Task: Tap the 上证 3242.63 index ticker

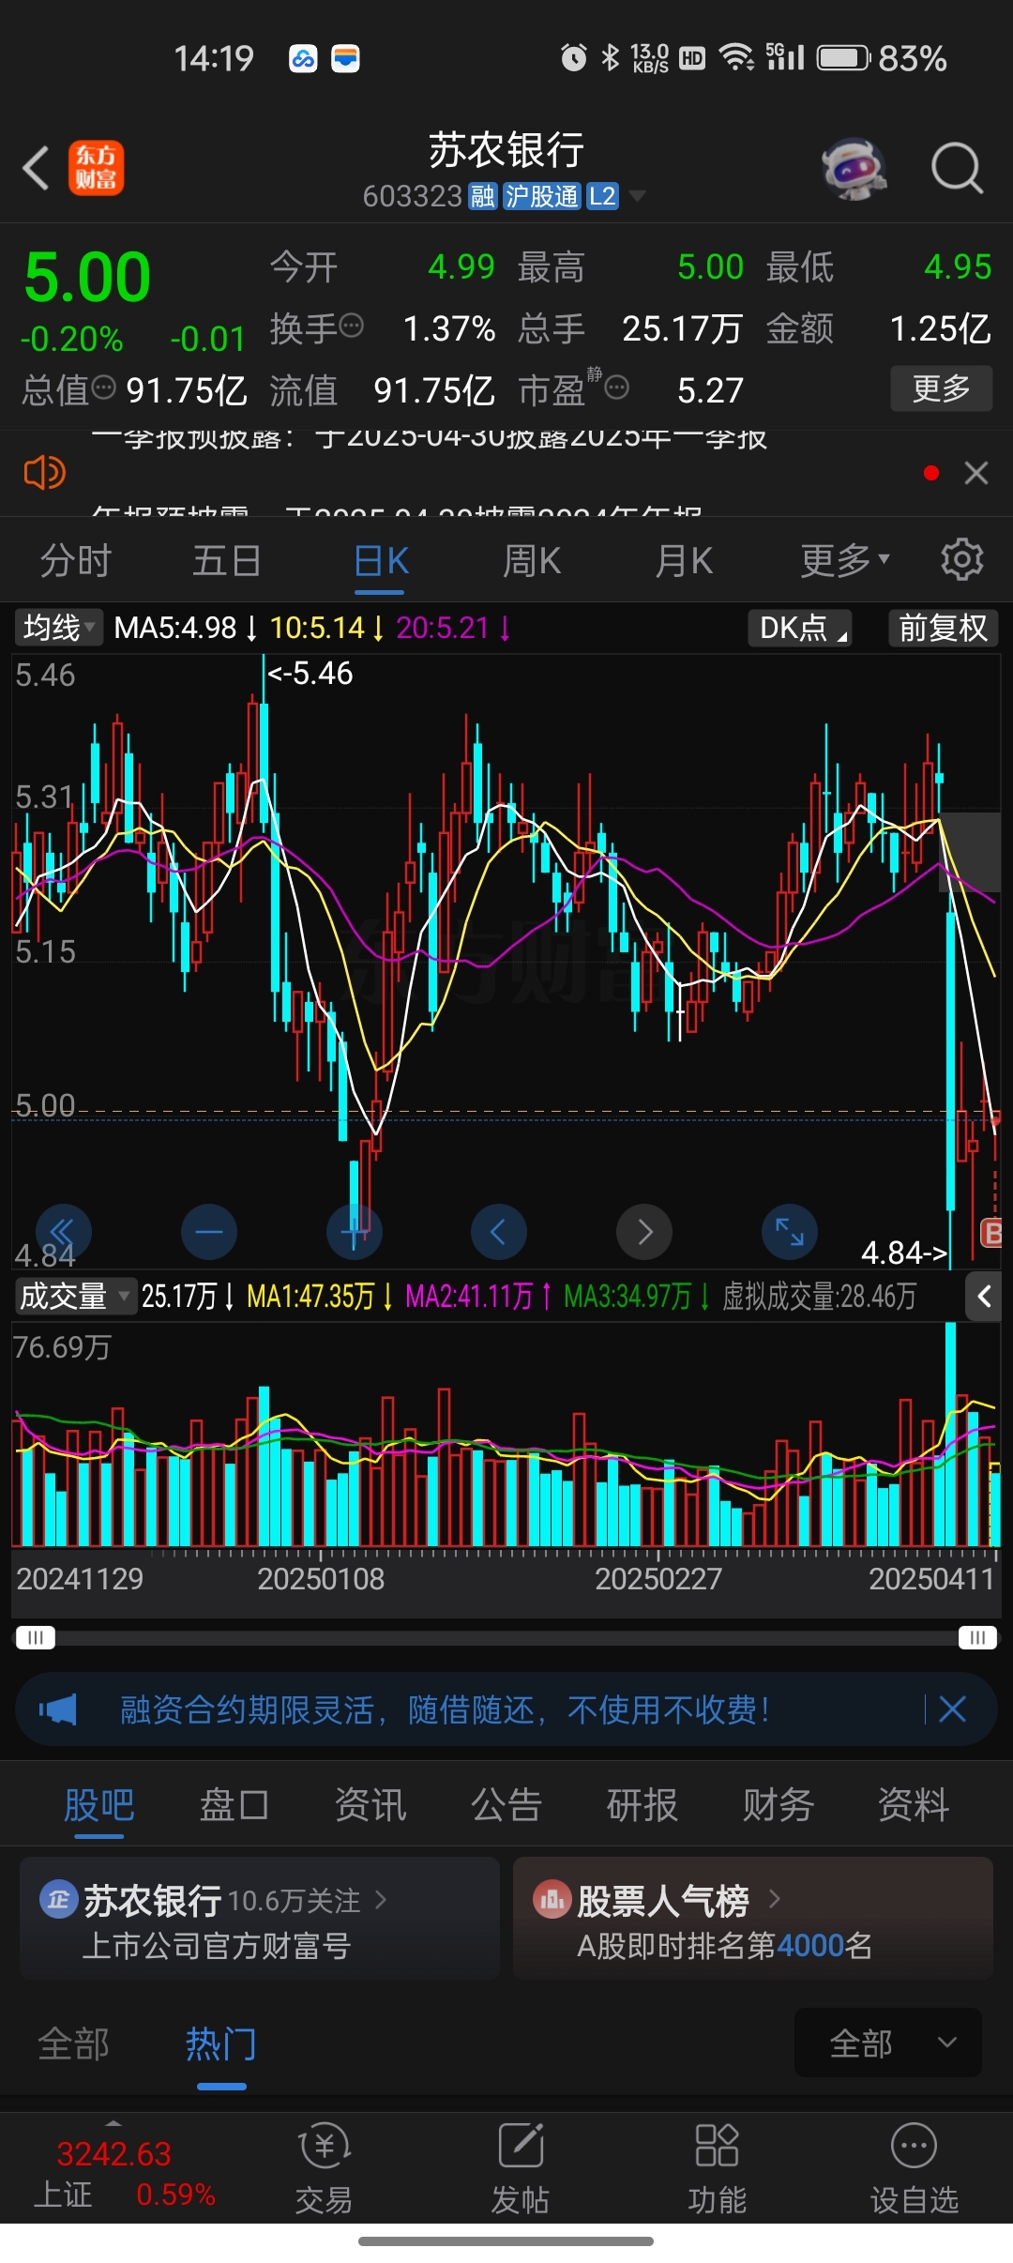Action: 124,2173
